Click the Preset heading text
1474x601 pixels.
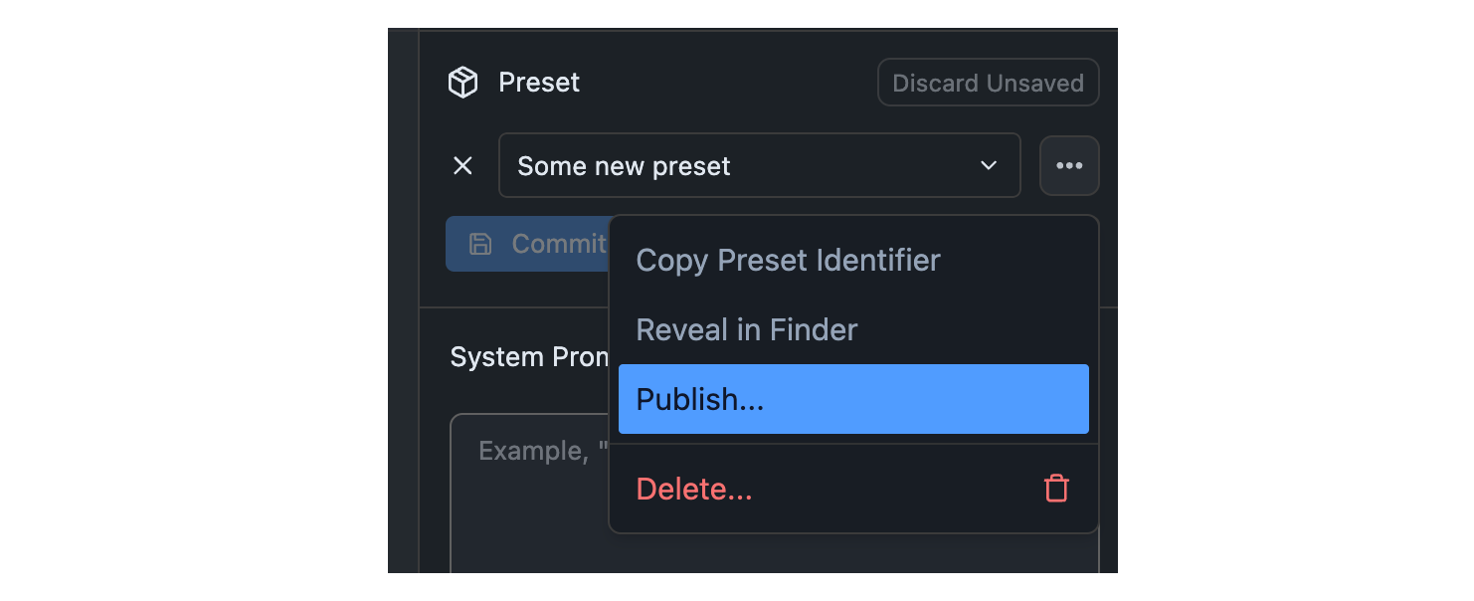(x=539, y=83)
